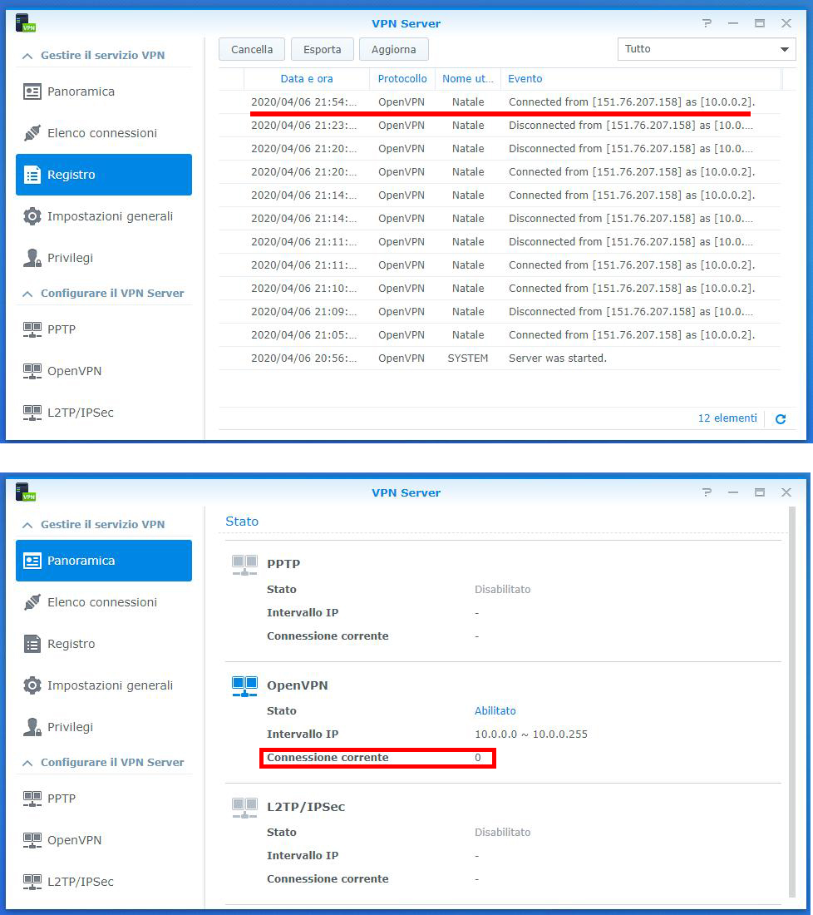Click the Panoramica icon in the lower VPN Server window

(32, 561)
